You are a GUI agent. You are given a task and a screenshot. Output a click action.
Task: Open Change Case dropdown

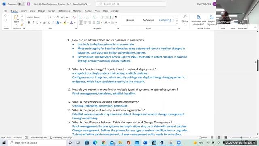point(68,17)
